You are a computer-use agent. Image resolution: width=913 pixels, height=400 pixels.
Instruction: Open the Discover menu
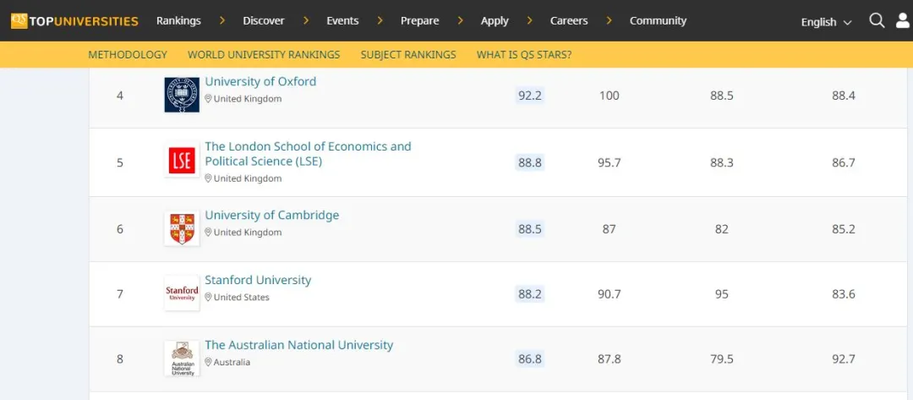[264, 21]
